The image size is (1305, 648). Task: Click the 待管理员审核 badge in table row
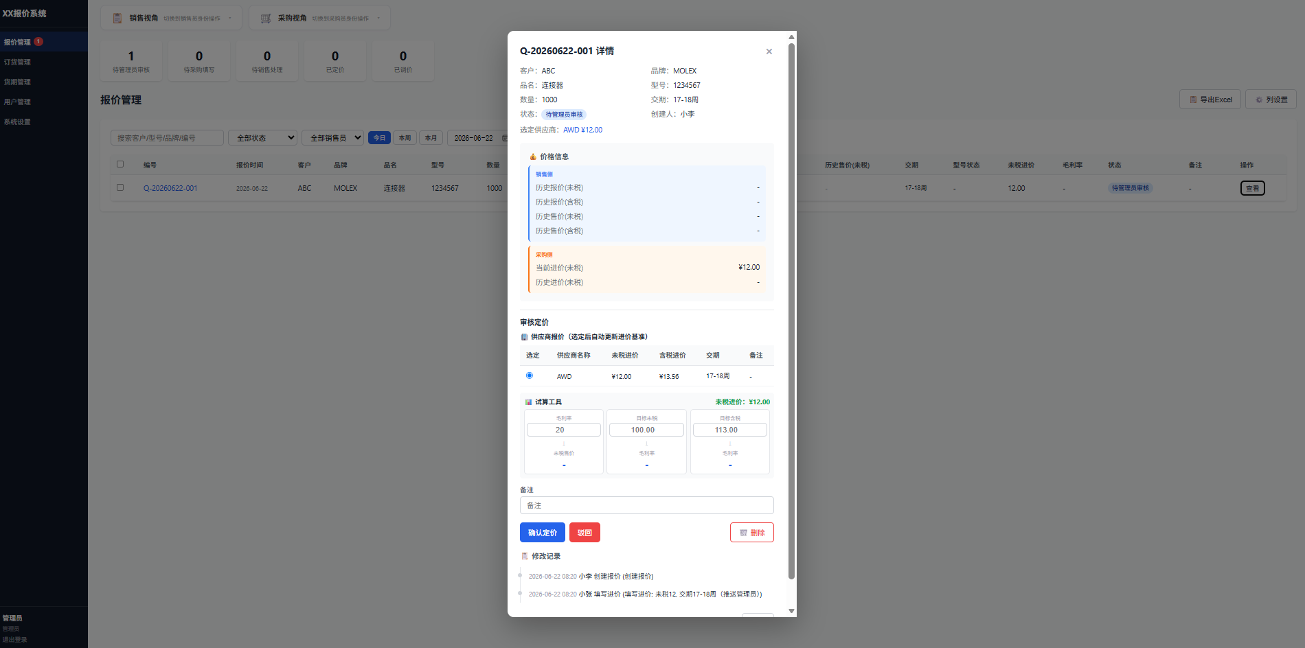(x=1131, y=188)
